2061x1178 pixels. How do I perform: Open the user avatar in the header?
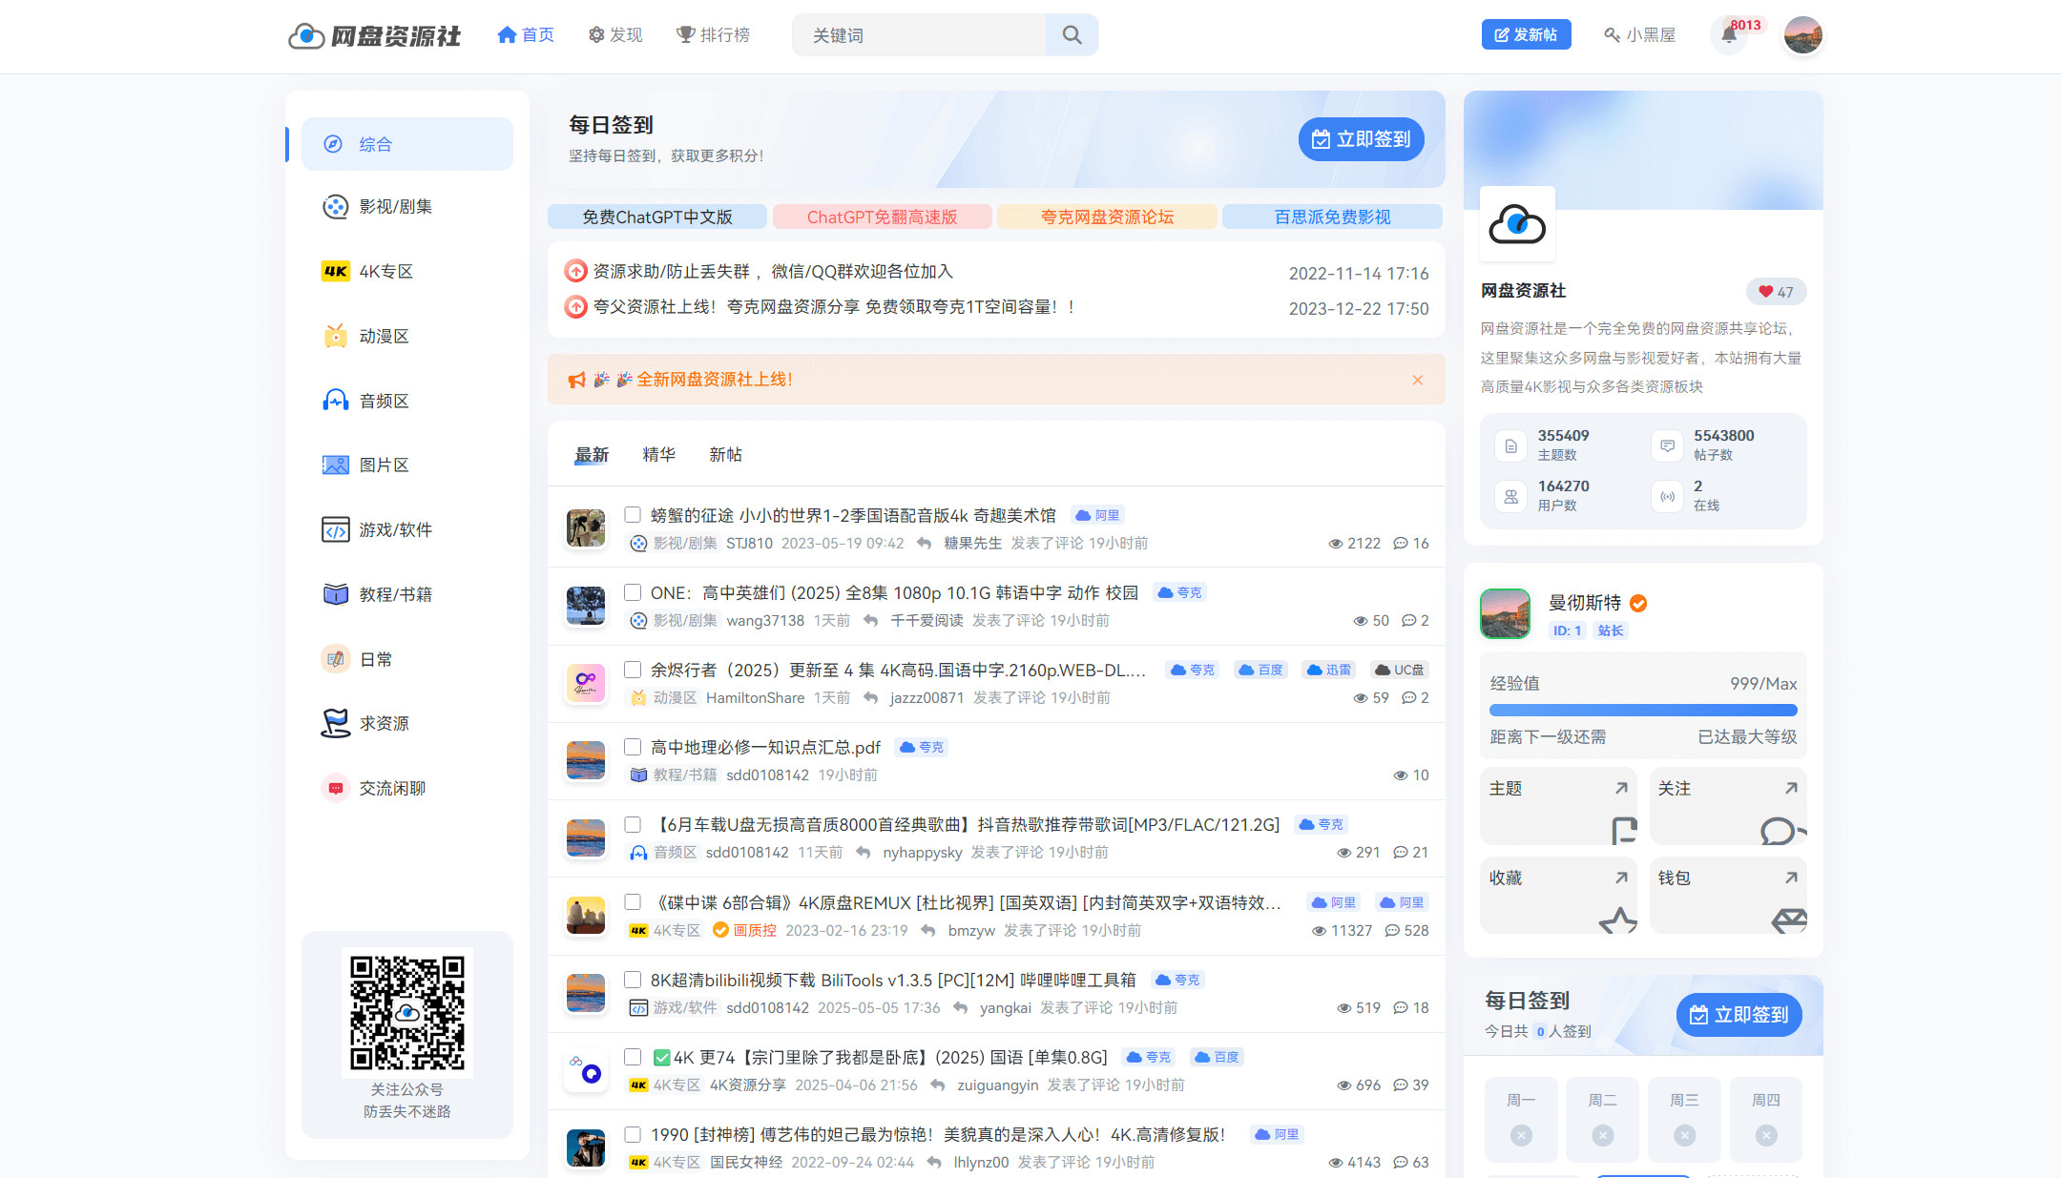click(x=1802, y=35)
